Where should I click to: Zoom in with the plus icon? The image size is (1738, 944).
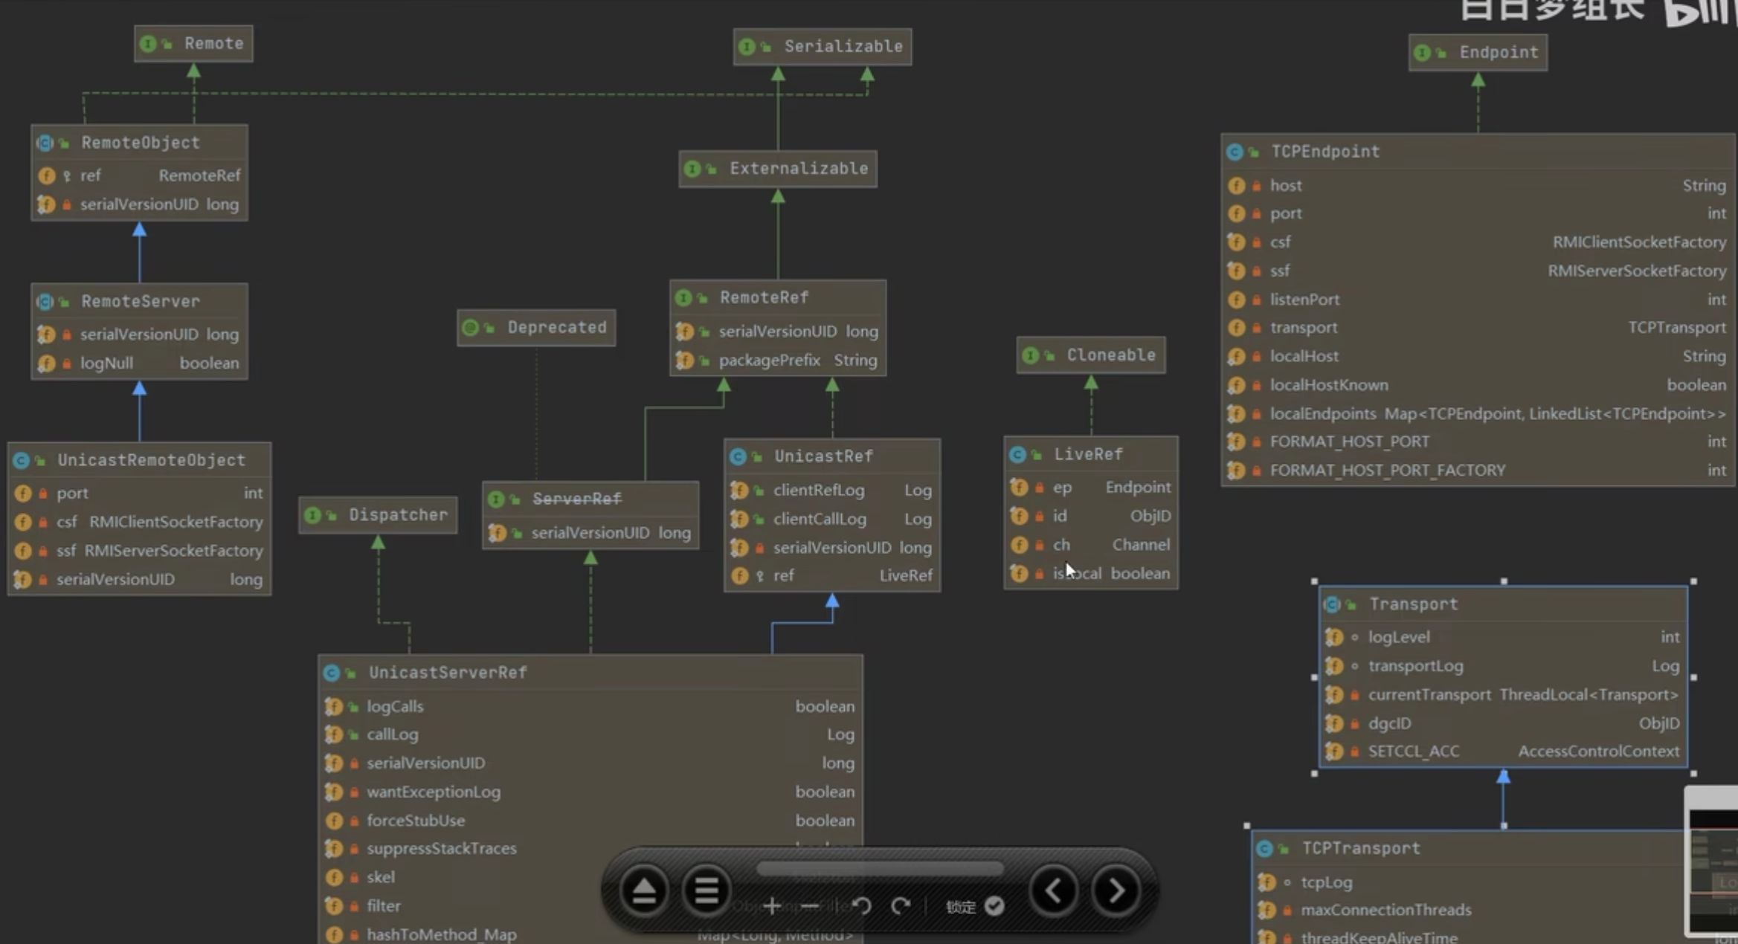(x=771, y=905)
